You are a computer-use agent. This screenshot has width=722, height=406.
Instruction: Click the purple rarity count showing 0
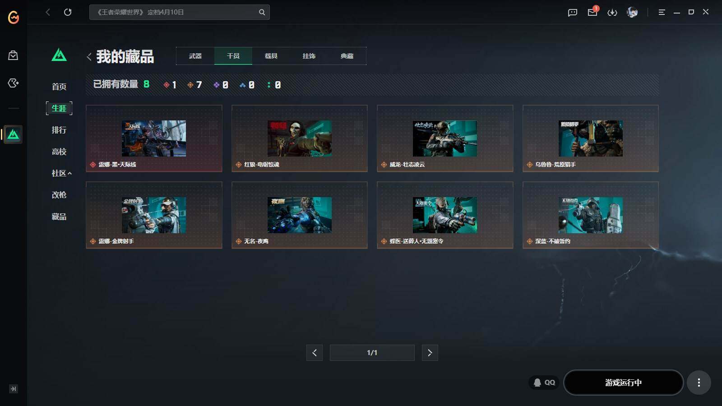[221, 85]
